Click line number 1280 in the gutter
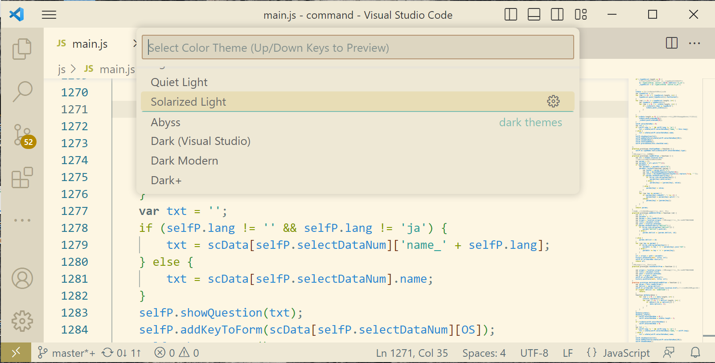The height and width of the screenshot is (363, 715). pos(74,262)
